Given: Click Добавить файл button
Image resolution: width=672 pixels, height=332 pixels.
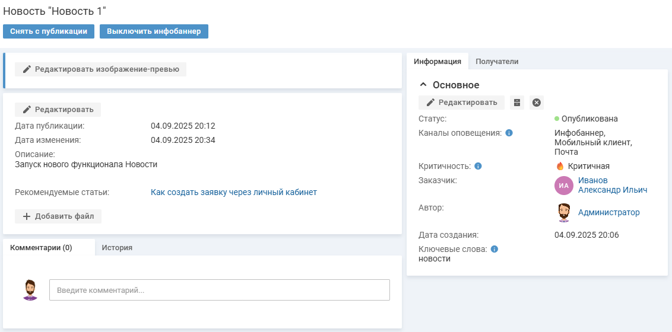Looking at the screenshot, I should tap(58, 216).
